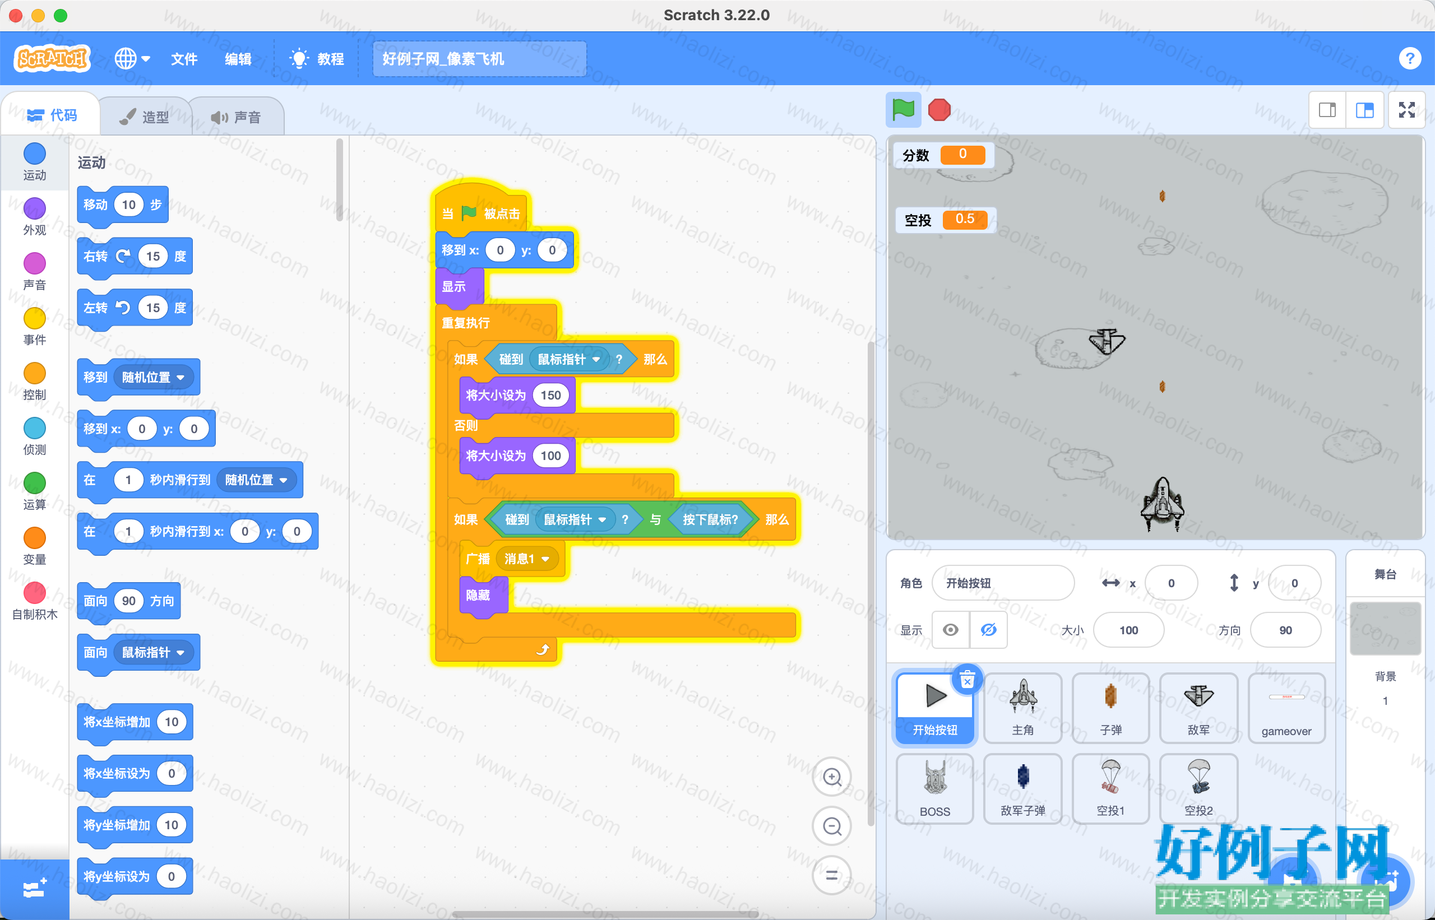The image size is (1435, 920).
Task: Select the 敌军 sprite
Action: click(1198, 708)
